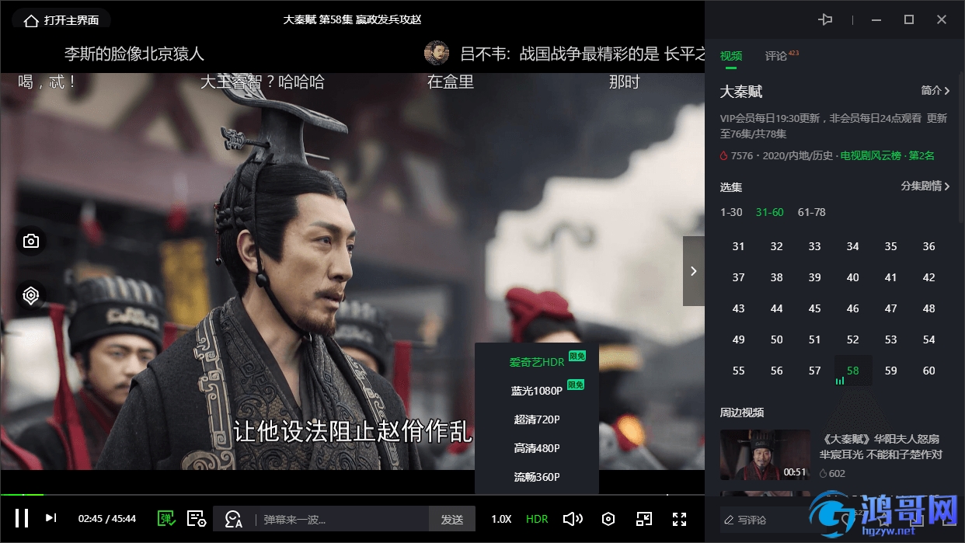Viewport: 965px width, 543px height.
Task: Play episode 60
Action: point(929,371)
